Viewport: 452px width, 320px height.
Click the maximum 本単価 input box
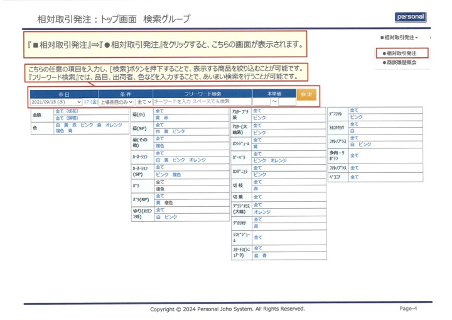(x=287, y=101)
